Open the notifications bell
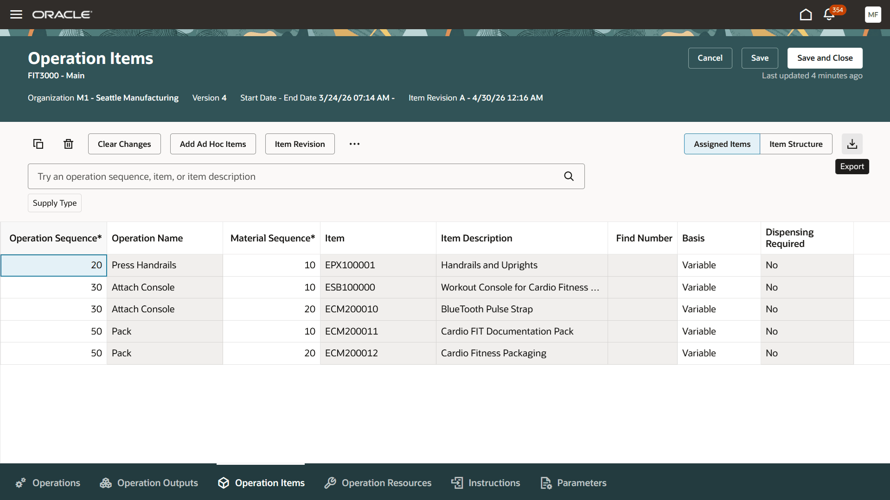 tap(829, 14)
